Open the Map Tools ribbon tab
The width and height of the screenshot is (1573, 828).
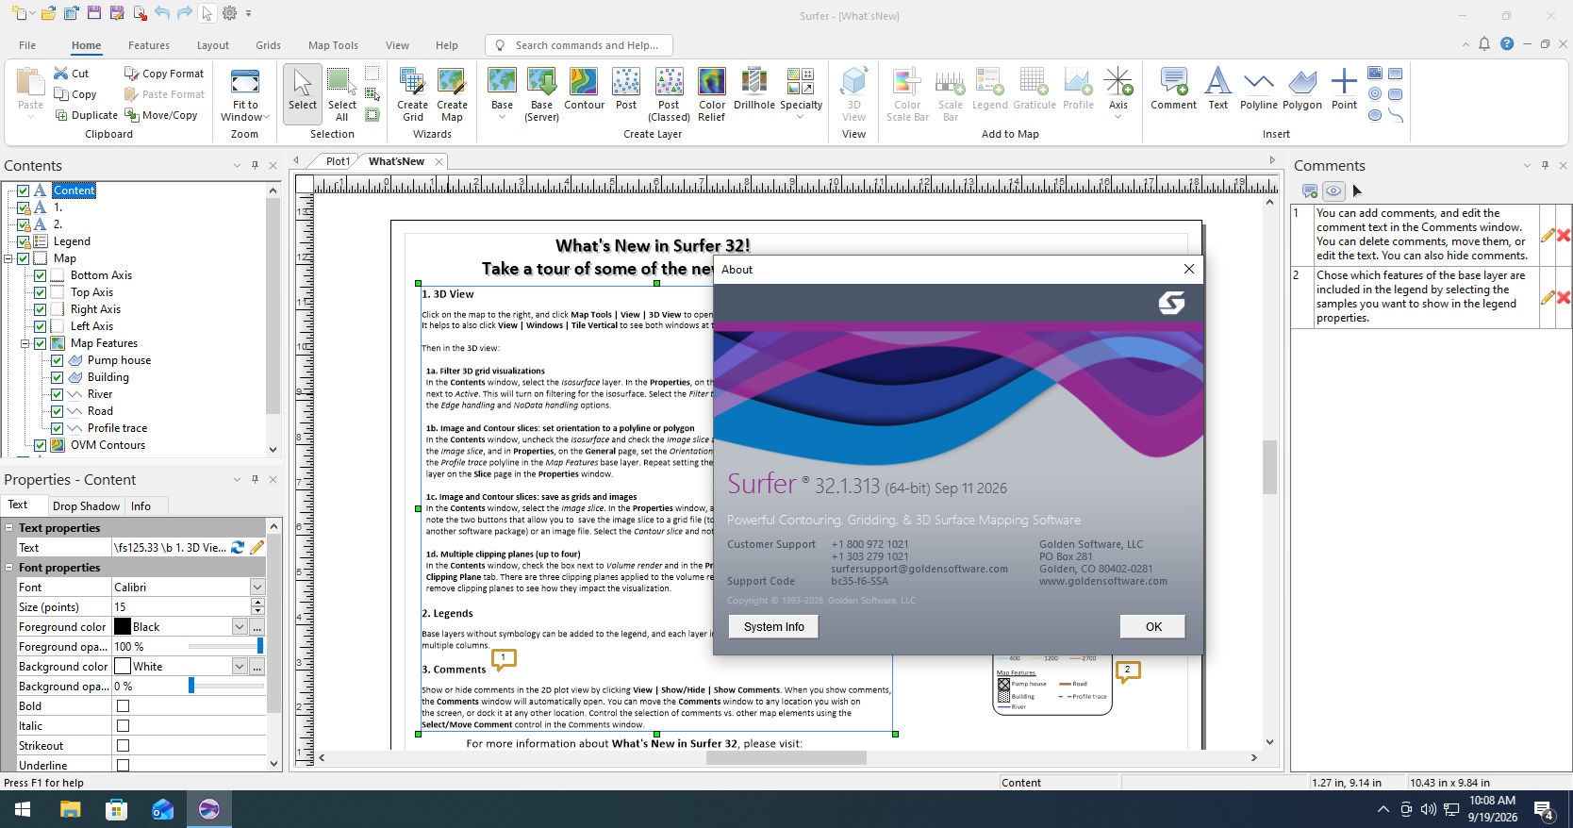point(333,45)
